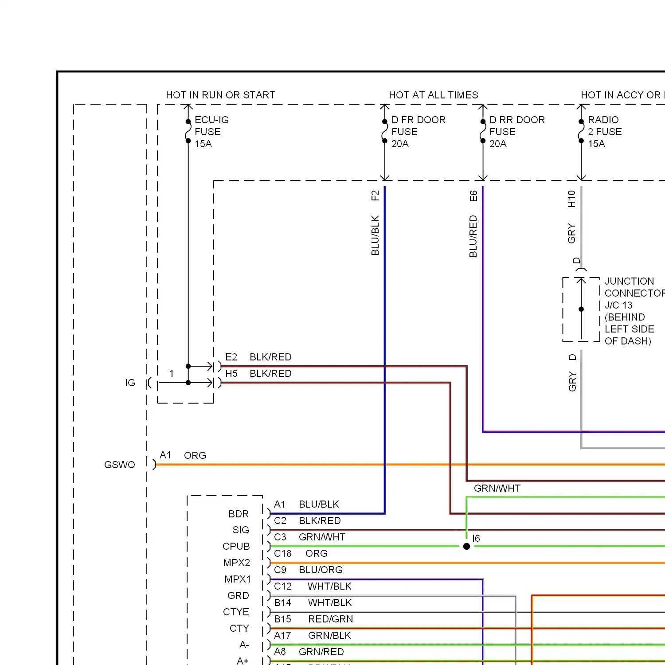Click the GRY label below H10
This screenshot has width=665, height=665.
point(571,234)
